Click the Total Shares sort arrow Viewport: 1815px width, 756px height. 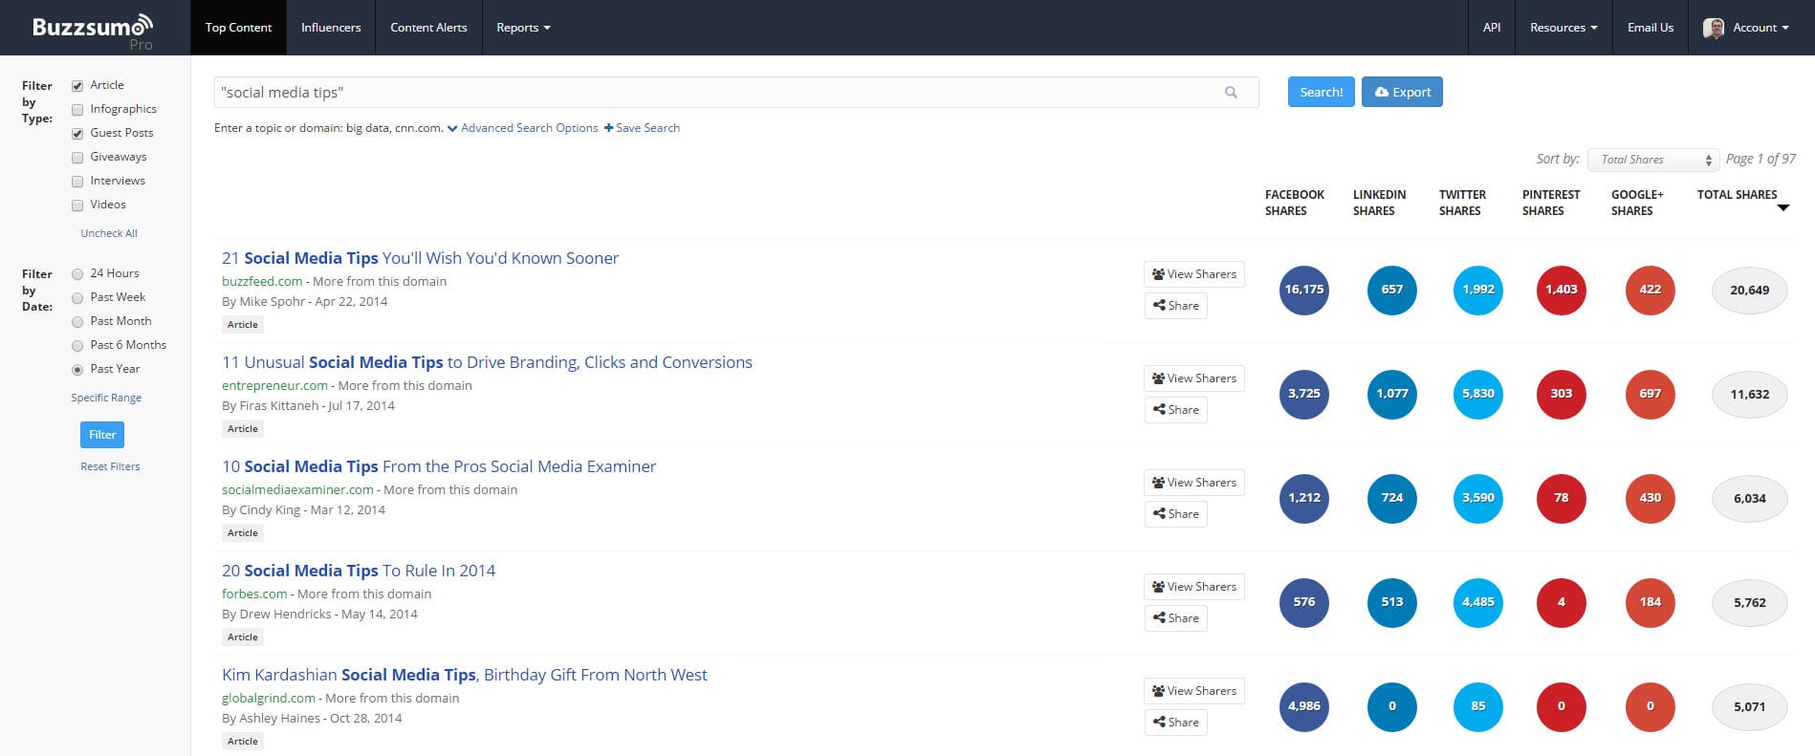pyautogui.click(x=1782, y=208)
